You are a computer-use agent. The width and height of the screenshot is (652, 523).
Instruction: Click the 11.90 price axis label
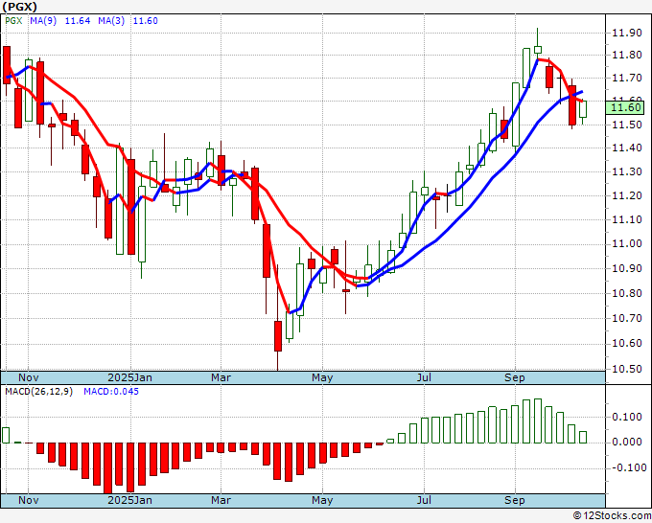(x=627, y=34)
